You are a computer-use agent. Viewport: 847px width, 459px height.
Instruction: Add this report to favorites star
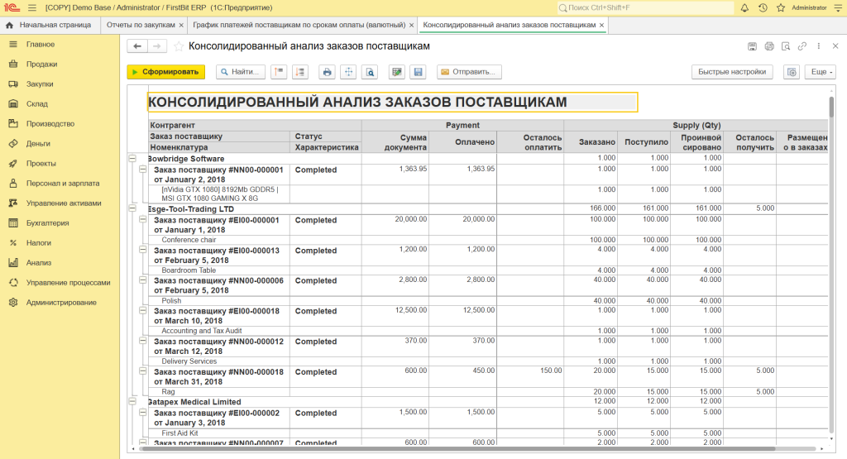point(179,46)
